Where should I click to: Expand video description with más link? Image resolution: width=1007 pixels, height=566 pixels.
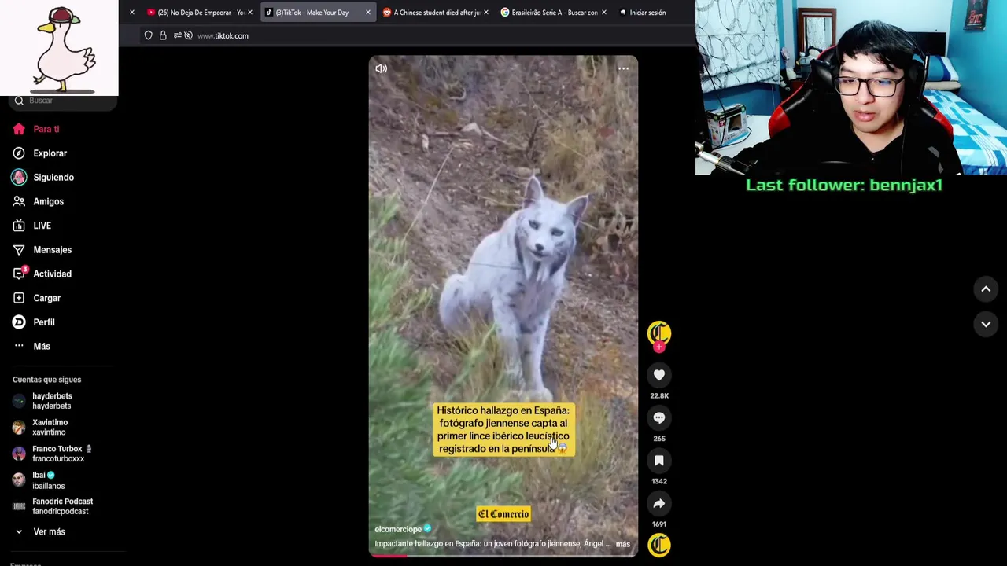(x=622, y=544)
